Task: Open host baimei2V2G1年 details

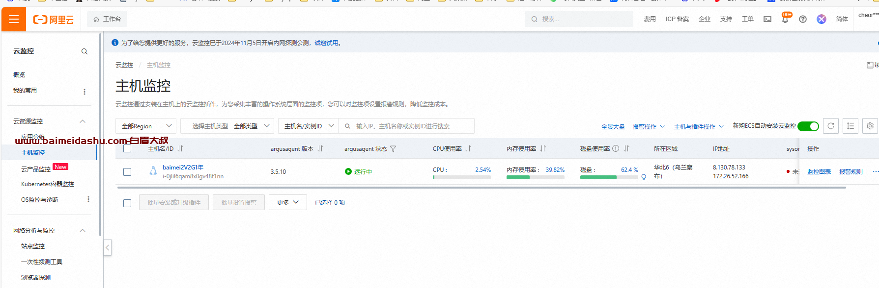Action: [x=183, y=168]
